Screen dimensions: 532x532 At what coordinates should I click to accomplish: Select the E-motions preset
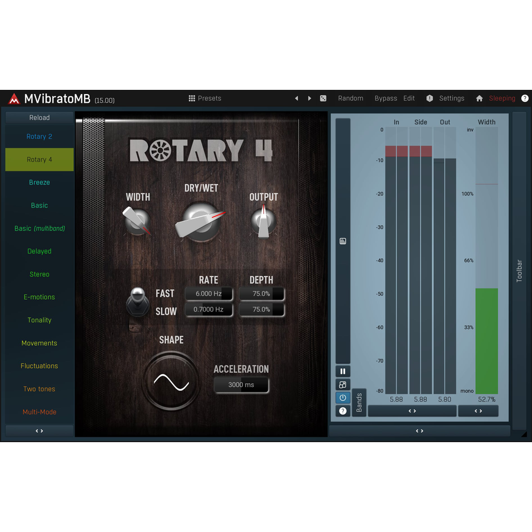[x=40, y=297]
